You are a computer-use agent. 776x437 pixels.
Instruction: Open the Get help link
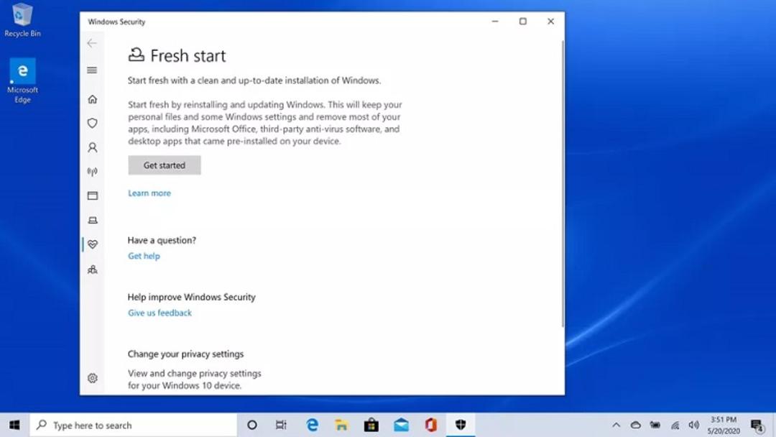[x=144, y=256]
